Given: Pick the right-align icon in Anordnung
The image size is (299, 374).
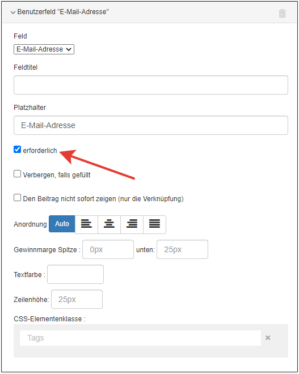Looking at the screenshot, I should [132, 224].
